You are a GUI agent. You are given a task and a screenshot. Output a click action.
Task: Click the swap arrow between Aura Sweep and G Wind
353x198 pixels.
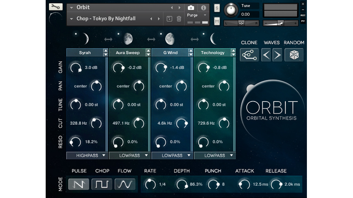[151, 39]
